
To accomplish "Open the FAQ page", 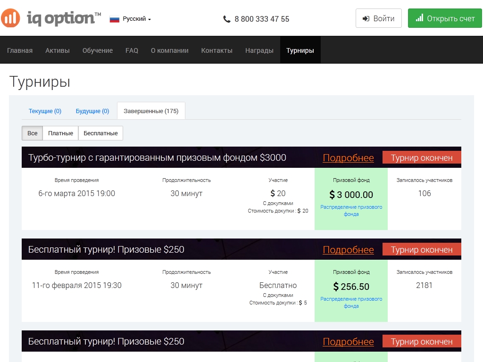I will tap(132, 50).
